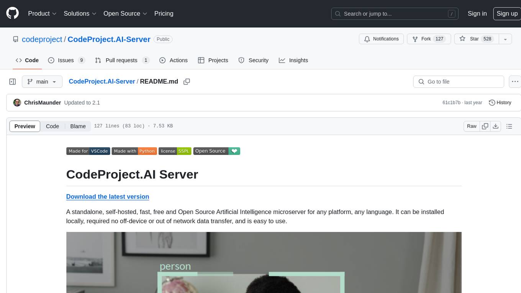Open commit hash 61c1b7b
Screen dimensions: 521x293
tap(451, 103)
